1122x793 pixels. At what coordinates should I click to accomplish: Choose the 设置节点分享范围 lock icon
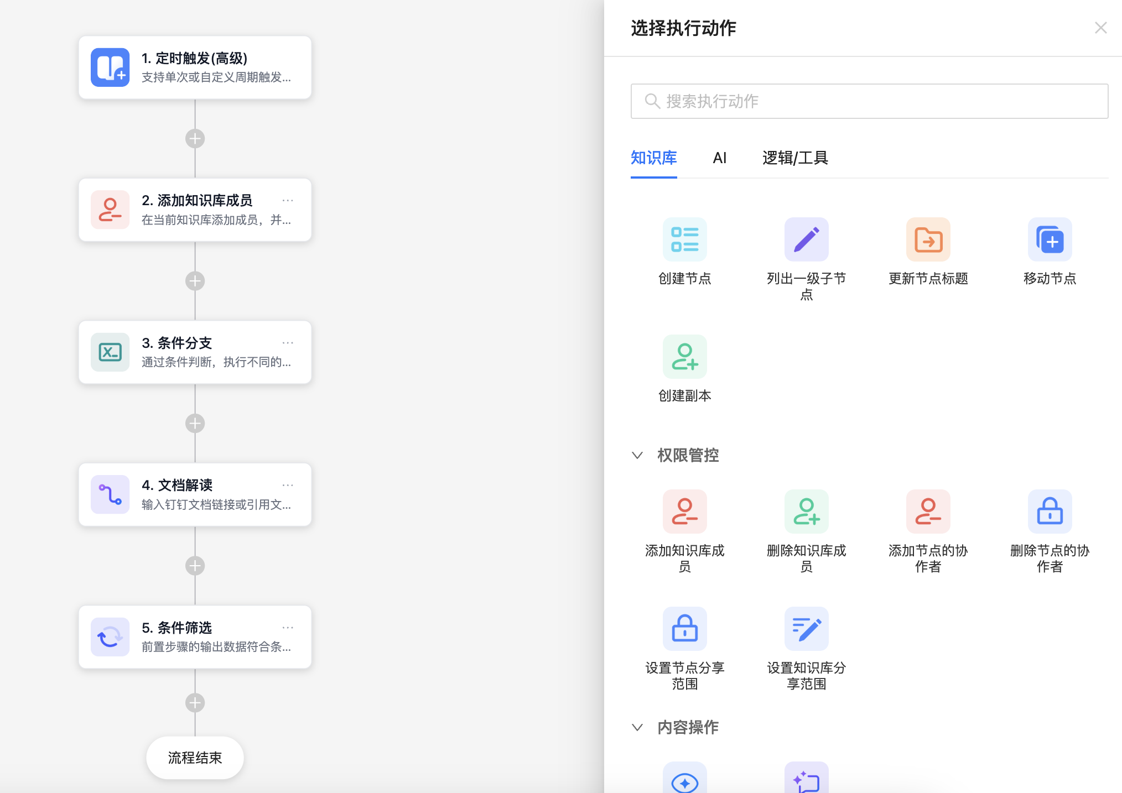point(684,629)
